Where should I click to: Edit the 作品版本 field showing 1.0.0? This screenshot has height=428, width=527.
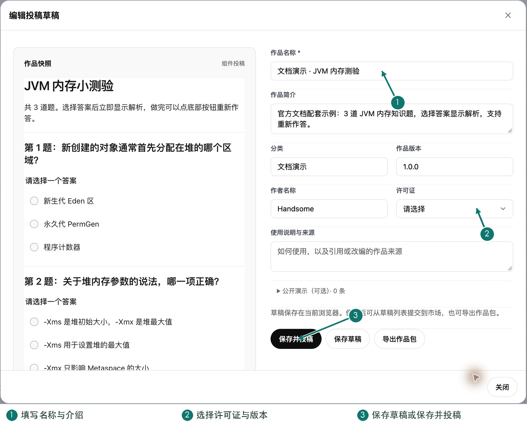coord(454,167)
